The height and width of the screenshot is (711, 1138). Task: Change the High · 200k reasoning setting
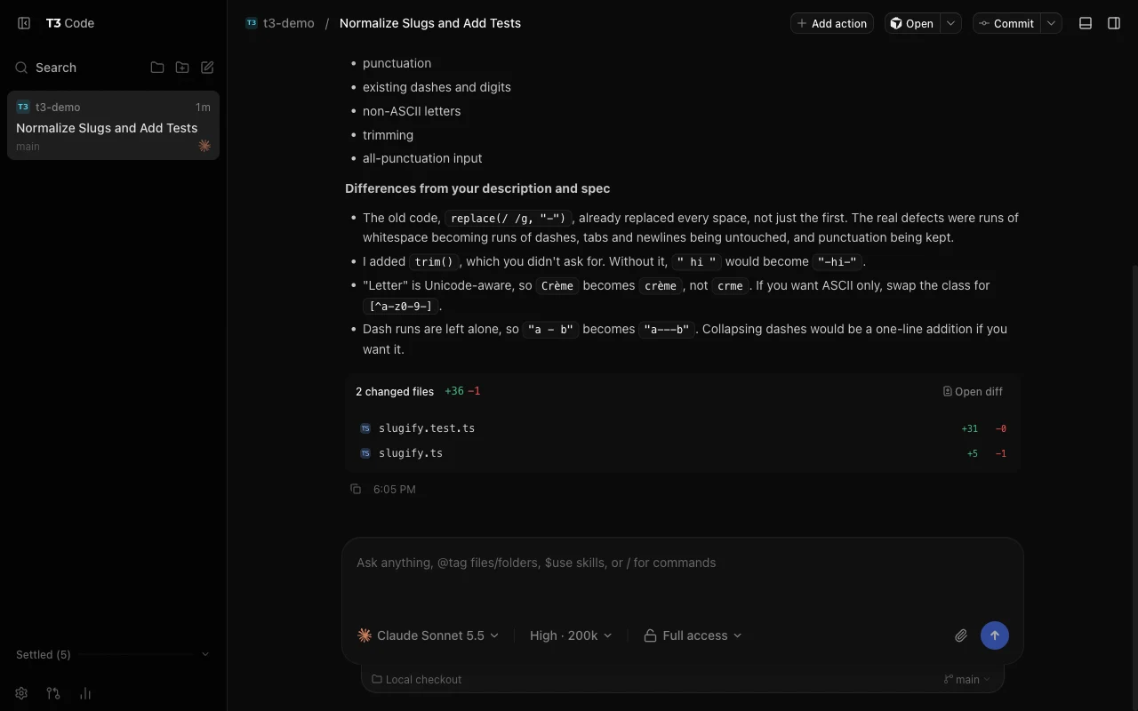tap(571, 635)
